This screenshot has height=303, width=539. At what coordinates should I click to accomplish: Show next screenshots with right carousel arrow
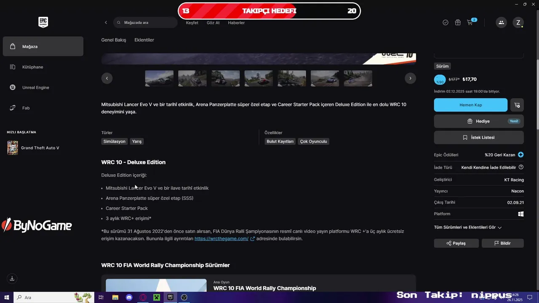[x=410, y=78]
